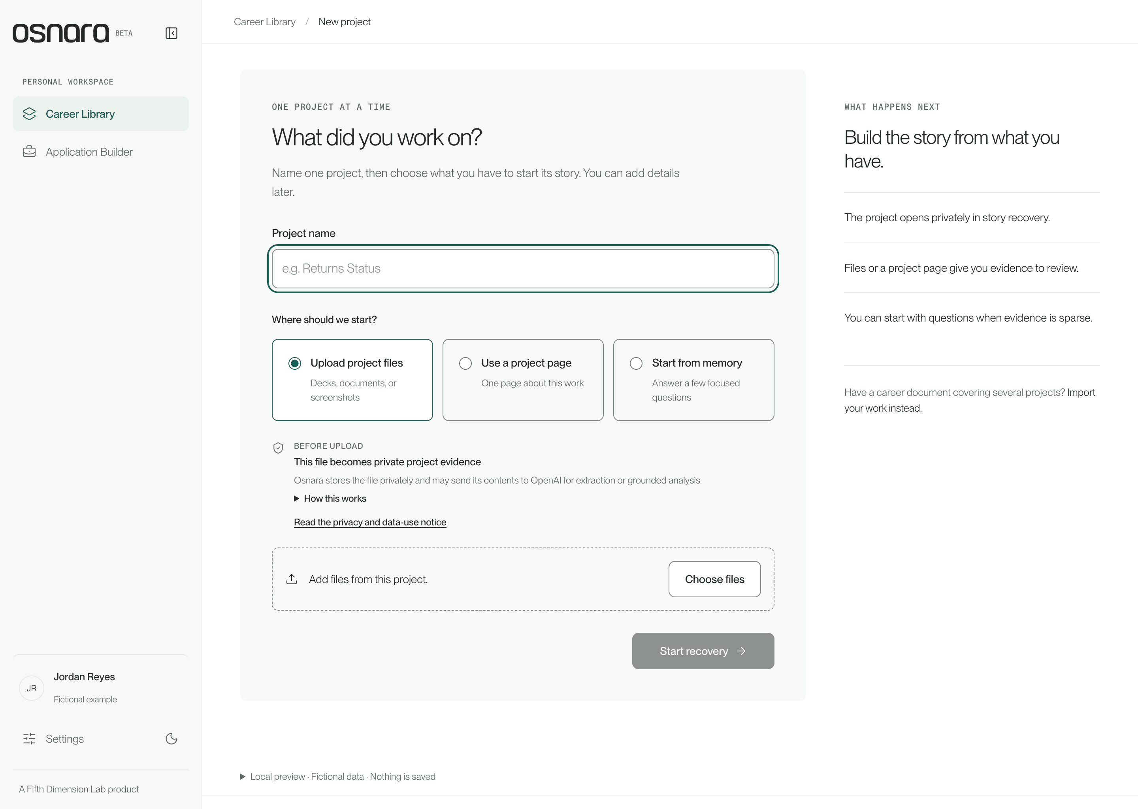Click the Application Builder briefcase icon
The height and width of the screenshot is (809, 1138).
click(x=29, y=151)
